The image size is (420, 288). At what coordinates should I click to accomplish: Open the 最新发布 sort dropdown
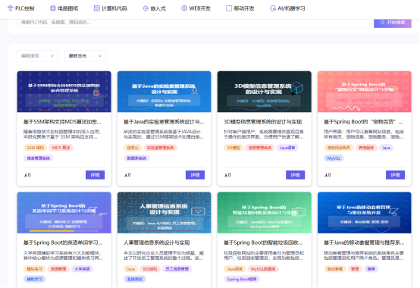[85, 56]
